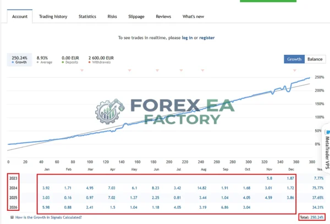This screenshot has height=224, width=330.
Task: Select the Risks tab
Action: [112, 16]
